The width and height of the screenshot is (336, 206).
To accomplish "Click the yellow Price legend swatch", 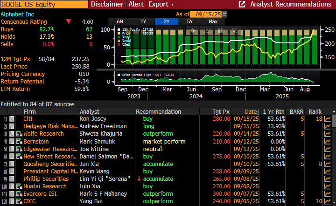I will point(119,34).
